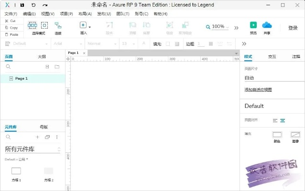Toggle the Select mode (选择模式) tool
This screenshot has height=191, width=305.
pos(32,25)
